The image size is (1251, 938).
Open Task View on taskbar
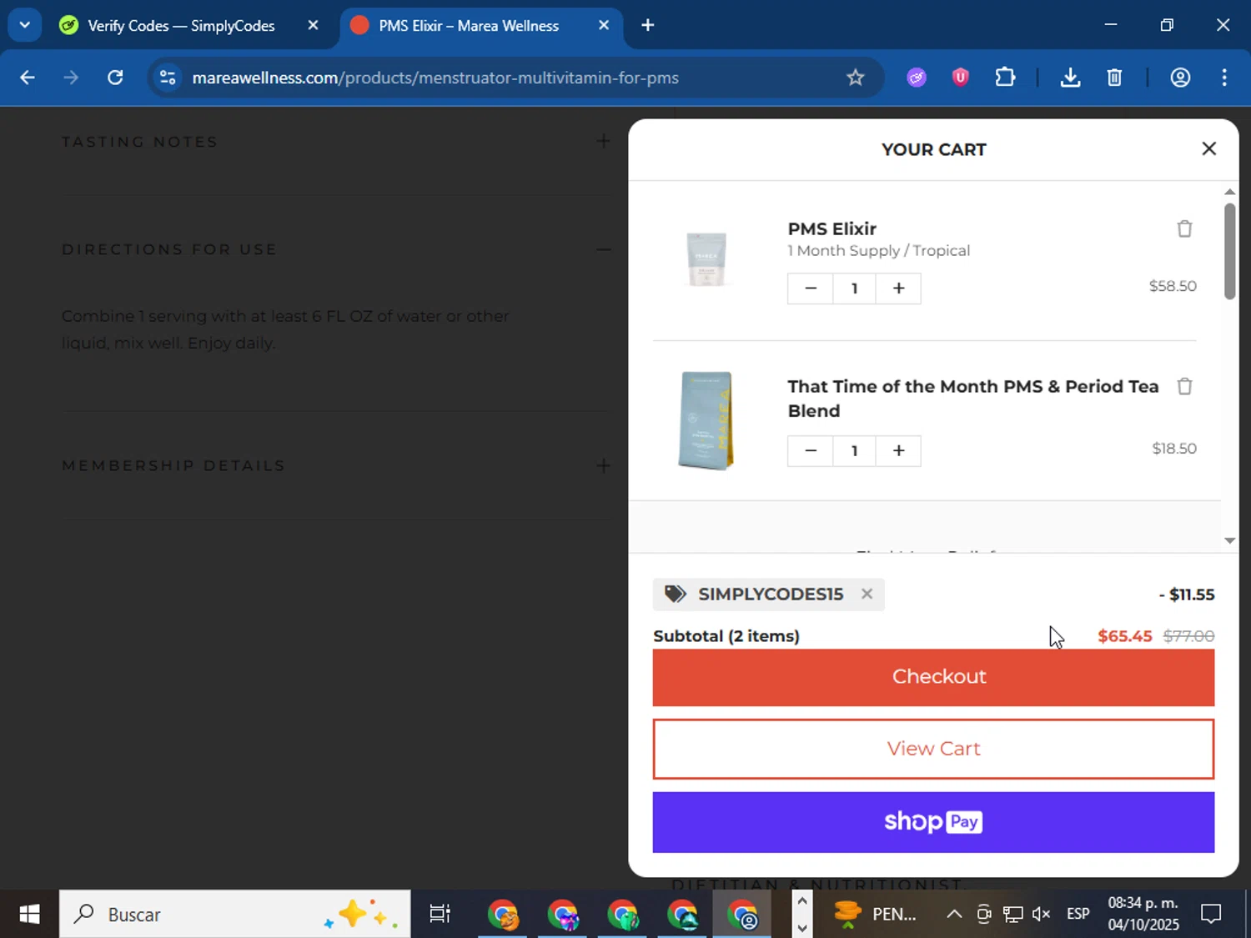point(440,915)
